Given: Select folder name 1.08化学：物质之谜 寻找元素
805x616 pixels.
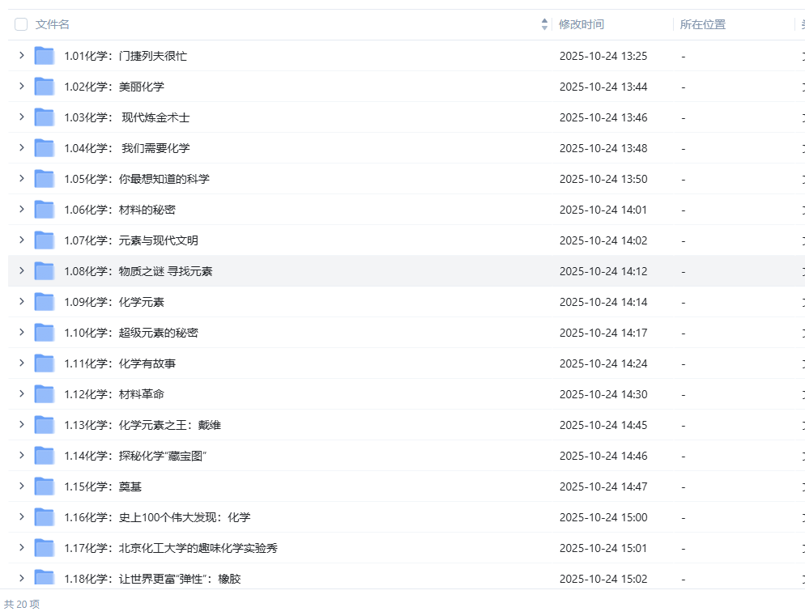Looking at the screenshot, I should click(138, 271).
